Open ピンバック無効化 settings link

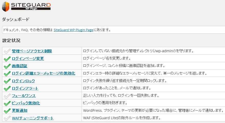[26, 103]
